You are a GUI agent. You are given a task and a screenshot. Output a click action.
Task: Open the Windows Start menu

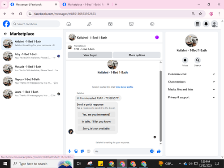pos(5,164)
